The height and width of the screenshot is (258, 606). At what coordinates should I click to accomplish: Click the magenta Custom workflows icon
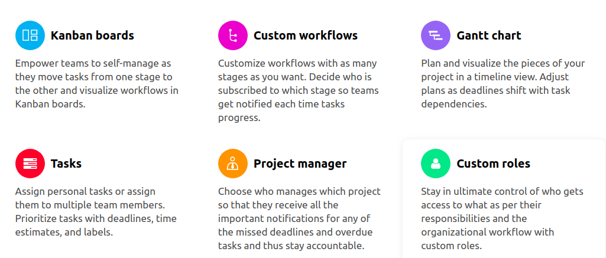tap(233, 35)
